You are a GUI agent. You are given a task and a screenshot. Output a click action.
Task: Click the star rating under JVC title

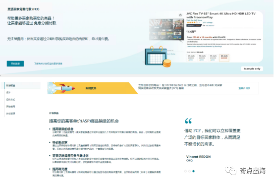tap(192, 23)
